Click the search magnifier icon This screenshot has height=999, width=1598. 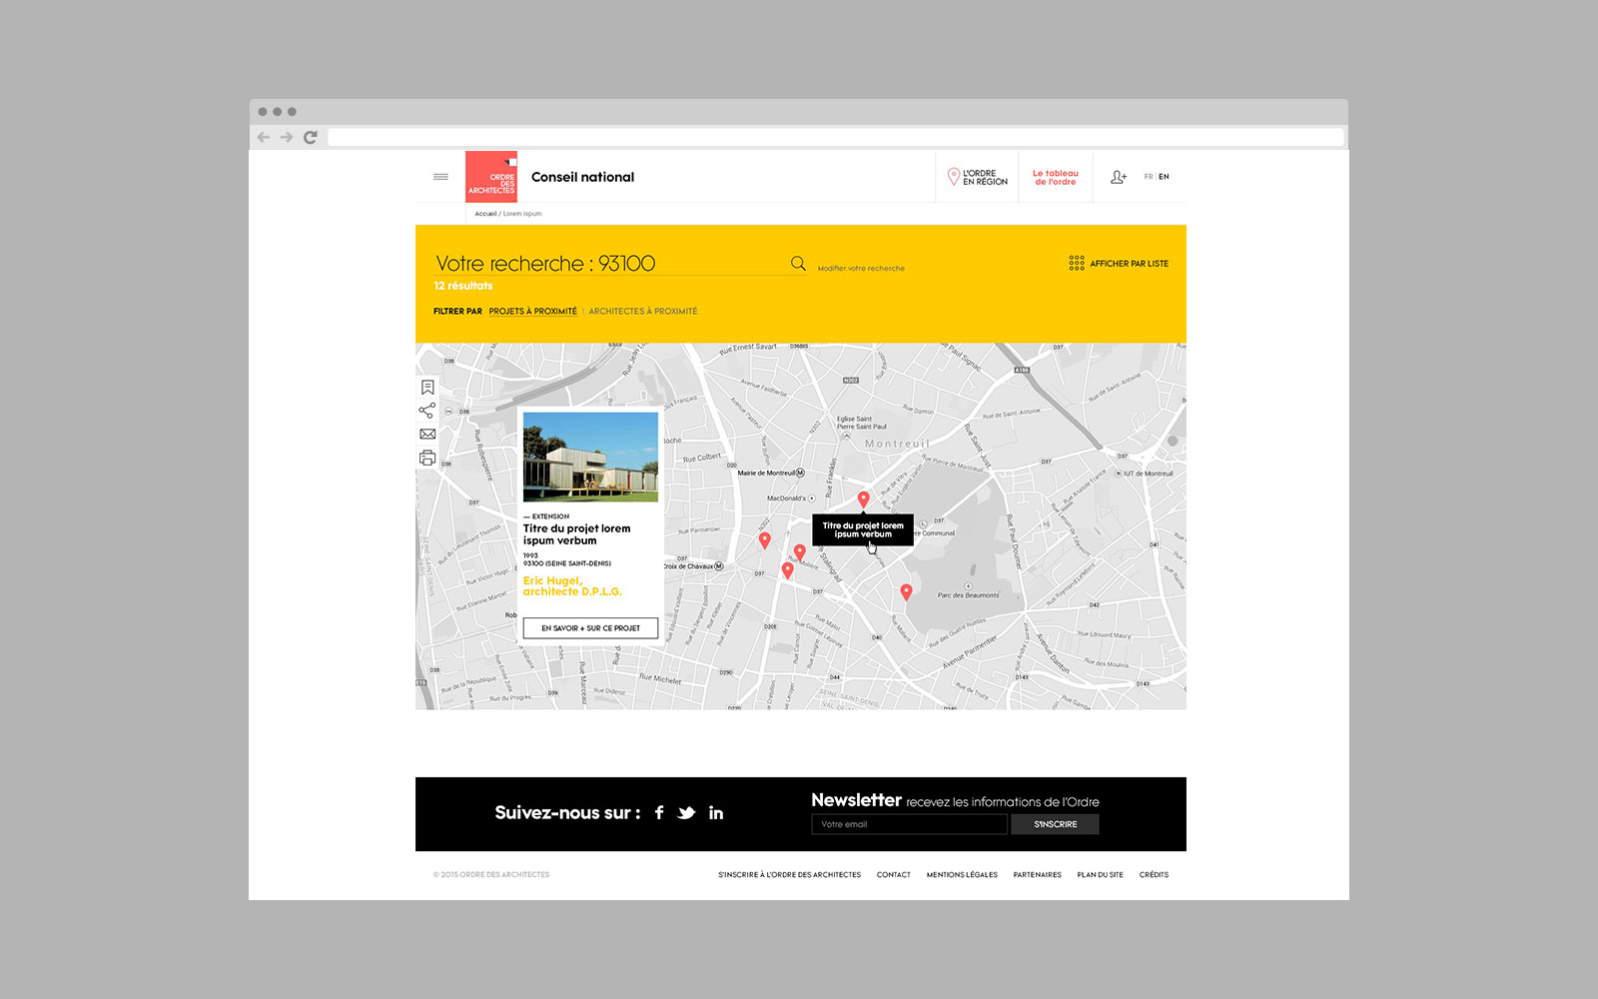tap(798, 264)
